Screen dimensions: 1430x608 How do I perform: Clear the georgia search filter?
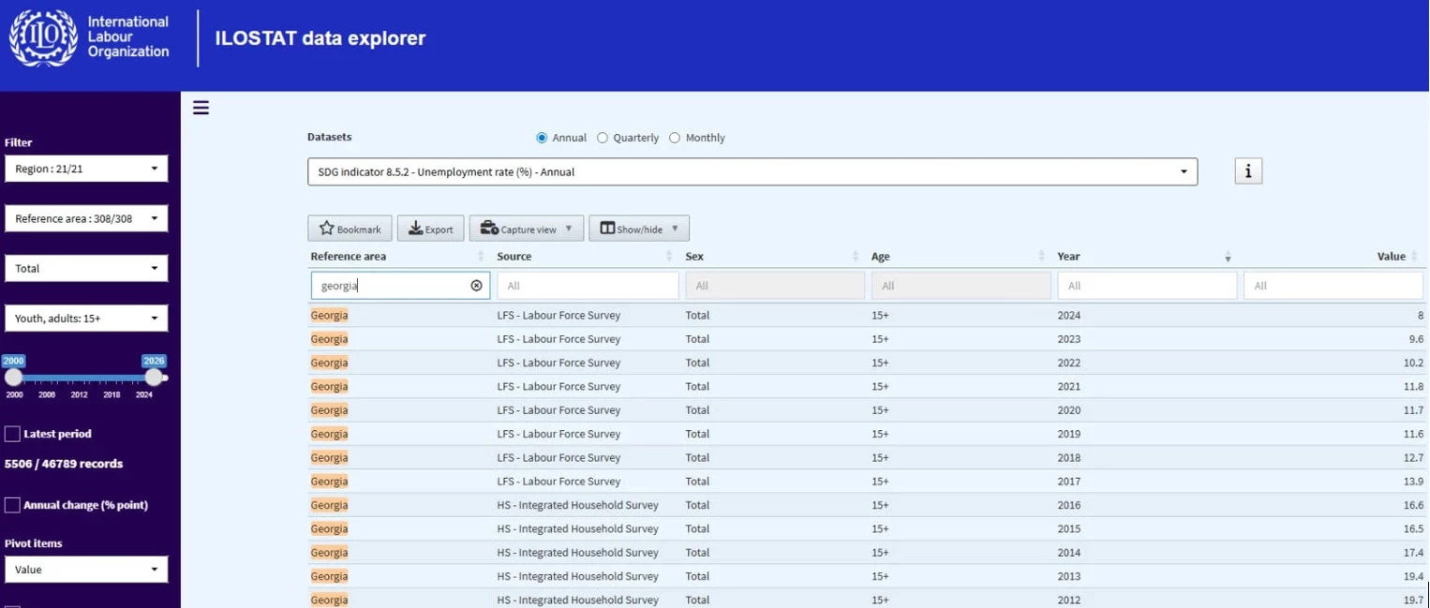click(476, 286)
